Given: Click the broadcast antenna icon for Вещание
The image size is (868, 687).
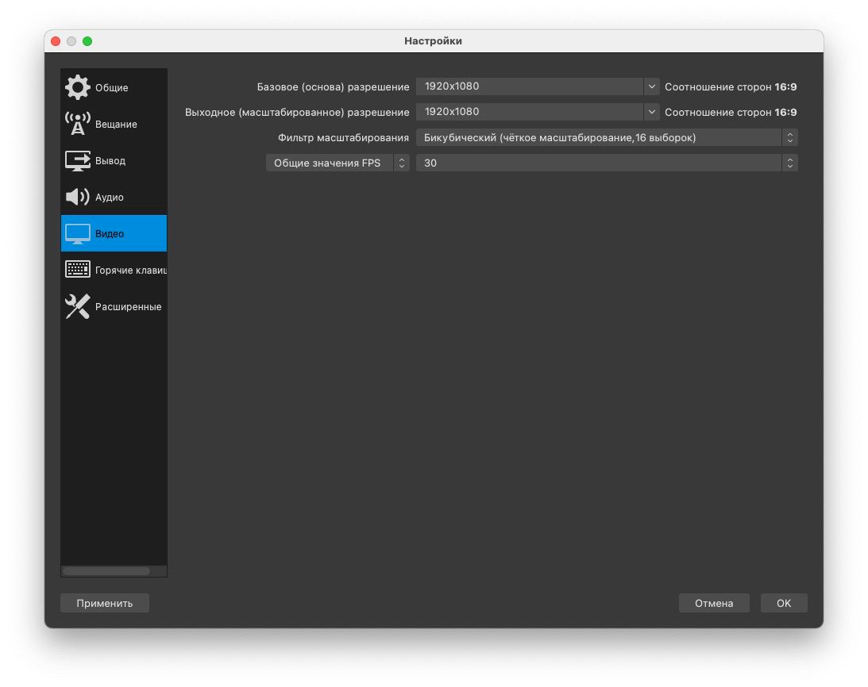Looking at the screenshot, I should point(78,124).
